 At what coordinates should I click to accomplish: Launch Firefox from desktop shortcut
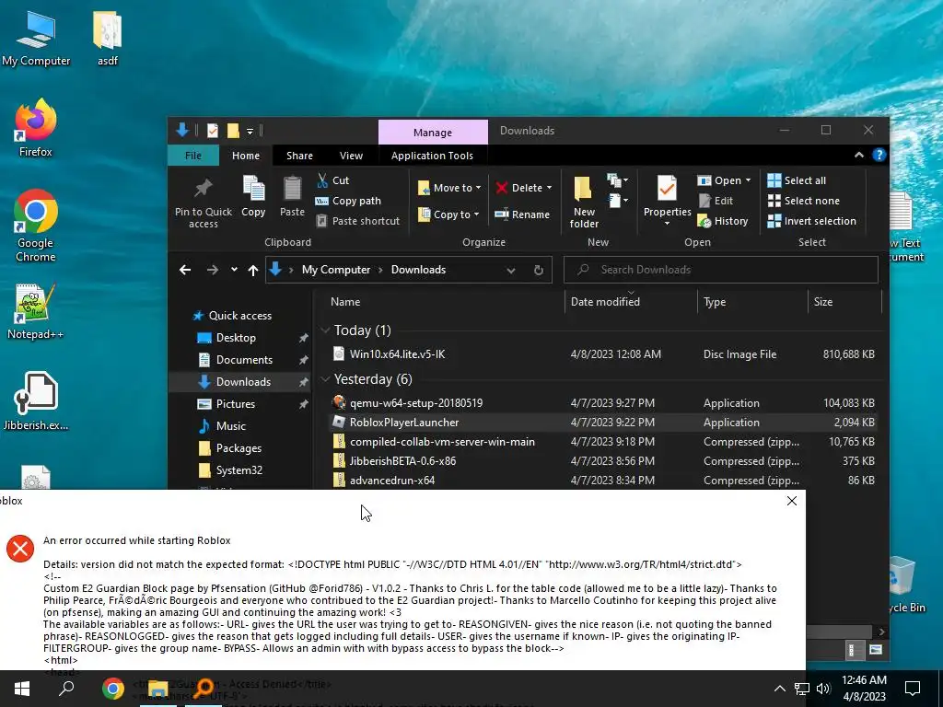point(36,128)
